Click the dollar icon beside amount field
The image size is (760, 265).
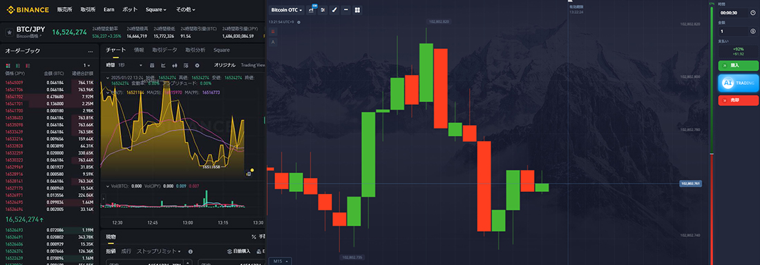[752, 31]
